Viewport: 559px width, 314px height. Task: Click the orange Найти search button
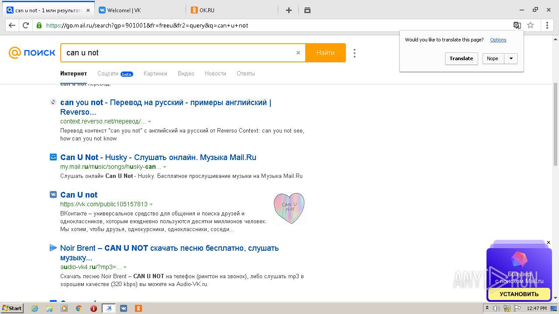click(325, 53)
